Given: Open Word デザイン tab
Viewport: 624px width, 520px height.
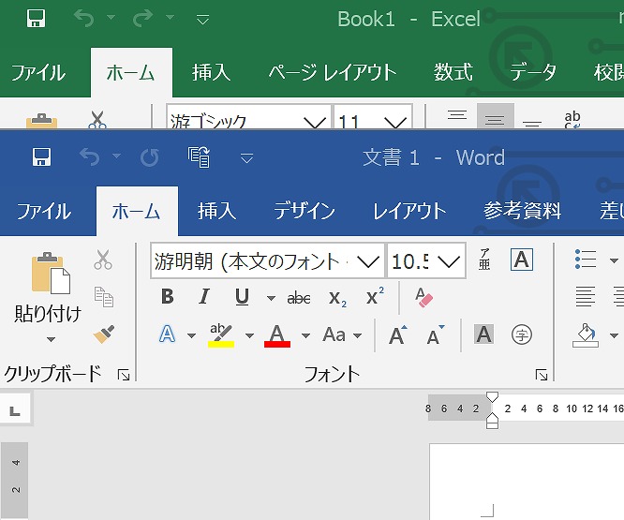Looking at the screenshot, I should [x=305, y=211].
